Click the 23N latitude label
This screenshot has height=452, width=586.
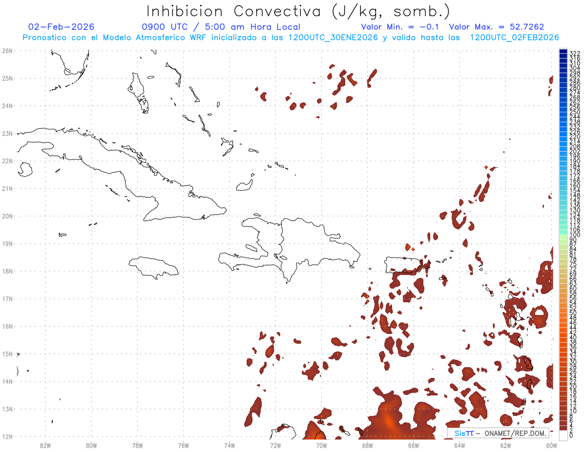[8, 133]
